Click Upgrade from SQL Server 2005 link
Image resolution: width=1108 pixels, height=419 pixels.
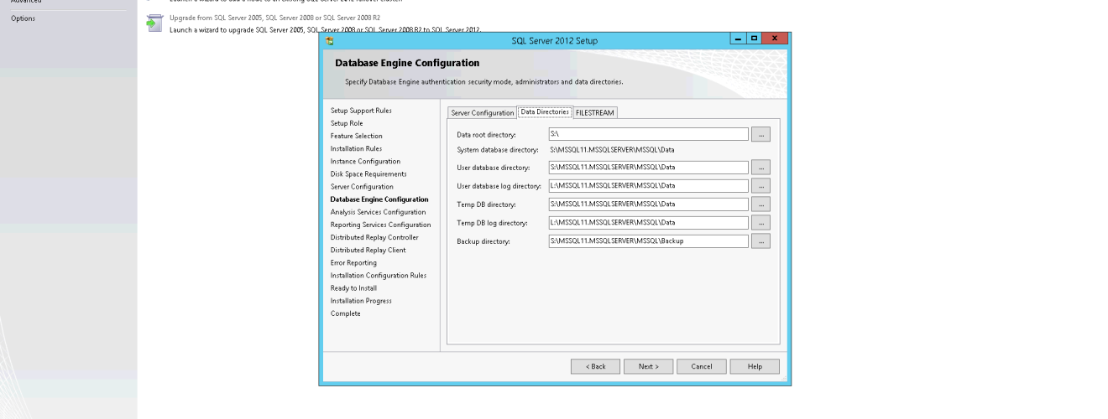274,18
